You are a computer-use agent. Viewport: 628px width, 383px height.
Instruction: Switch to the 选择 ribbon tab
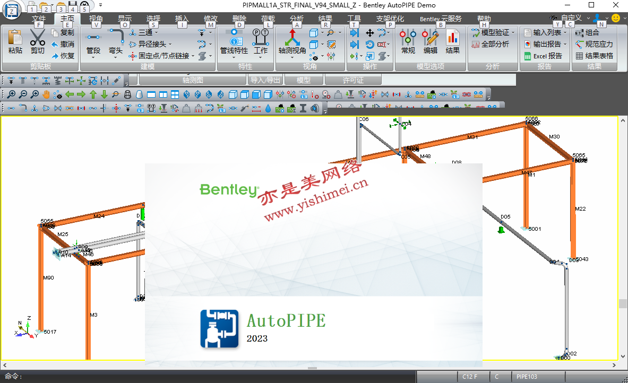(153, 19)
